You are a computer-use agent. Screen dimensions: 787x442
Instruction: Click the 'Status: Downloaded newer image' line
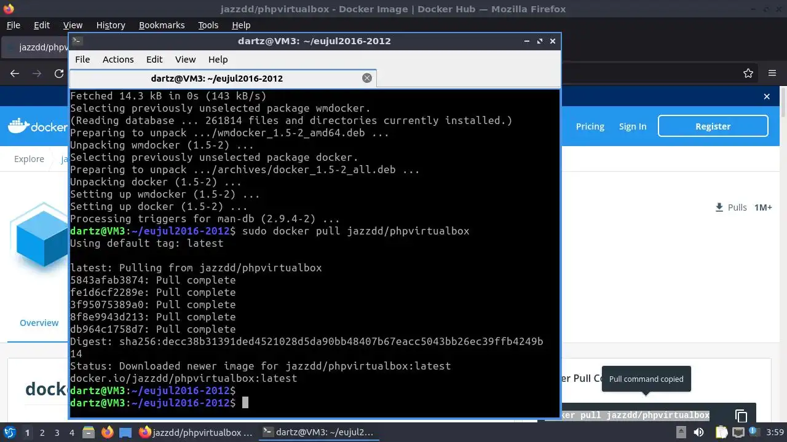click(261, 366)
